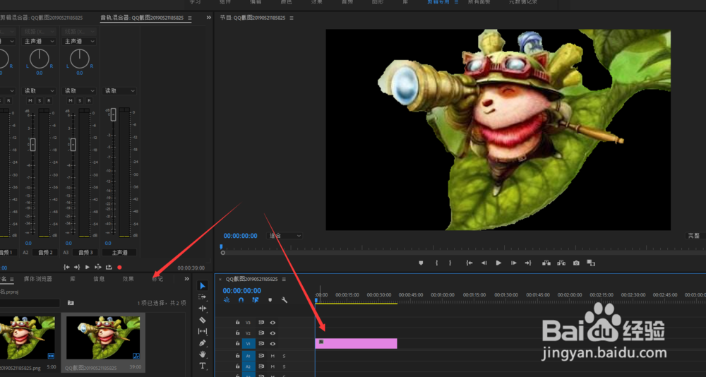Open Program monitor panel menu
Screen dimensions: 706x377
292,18
